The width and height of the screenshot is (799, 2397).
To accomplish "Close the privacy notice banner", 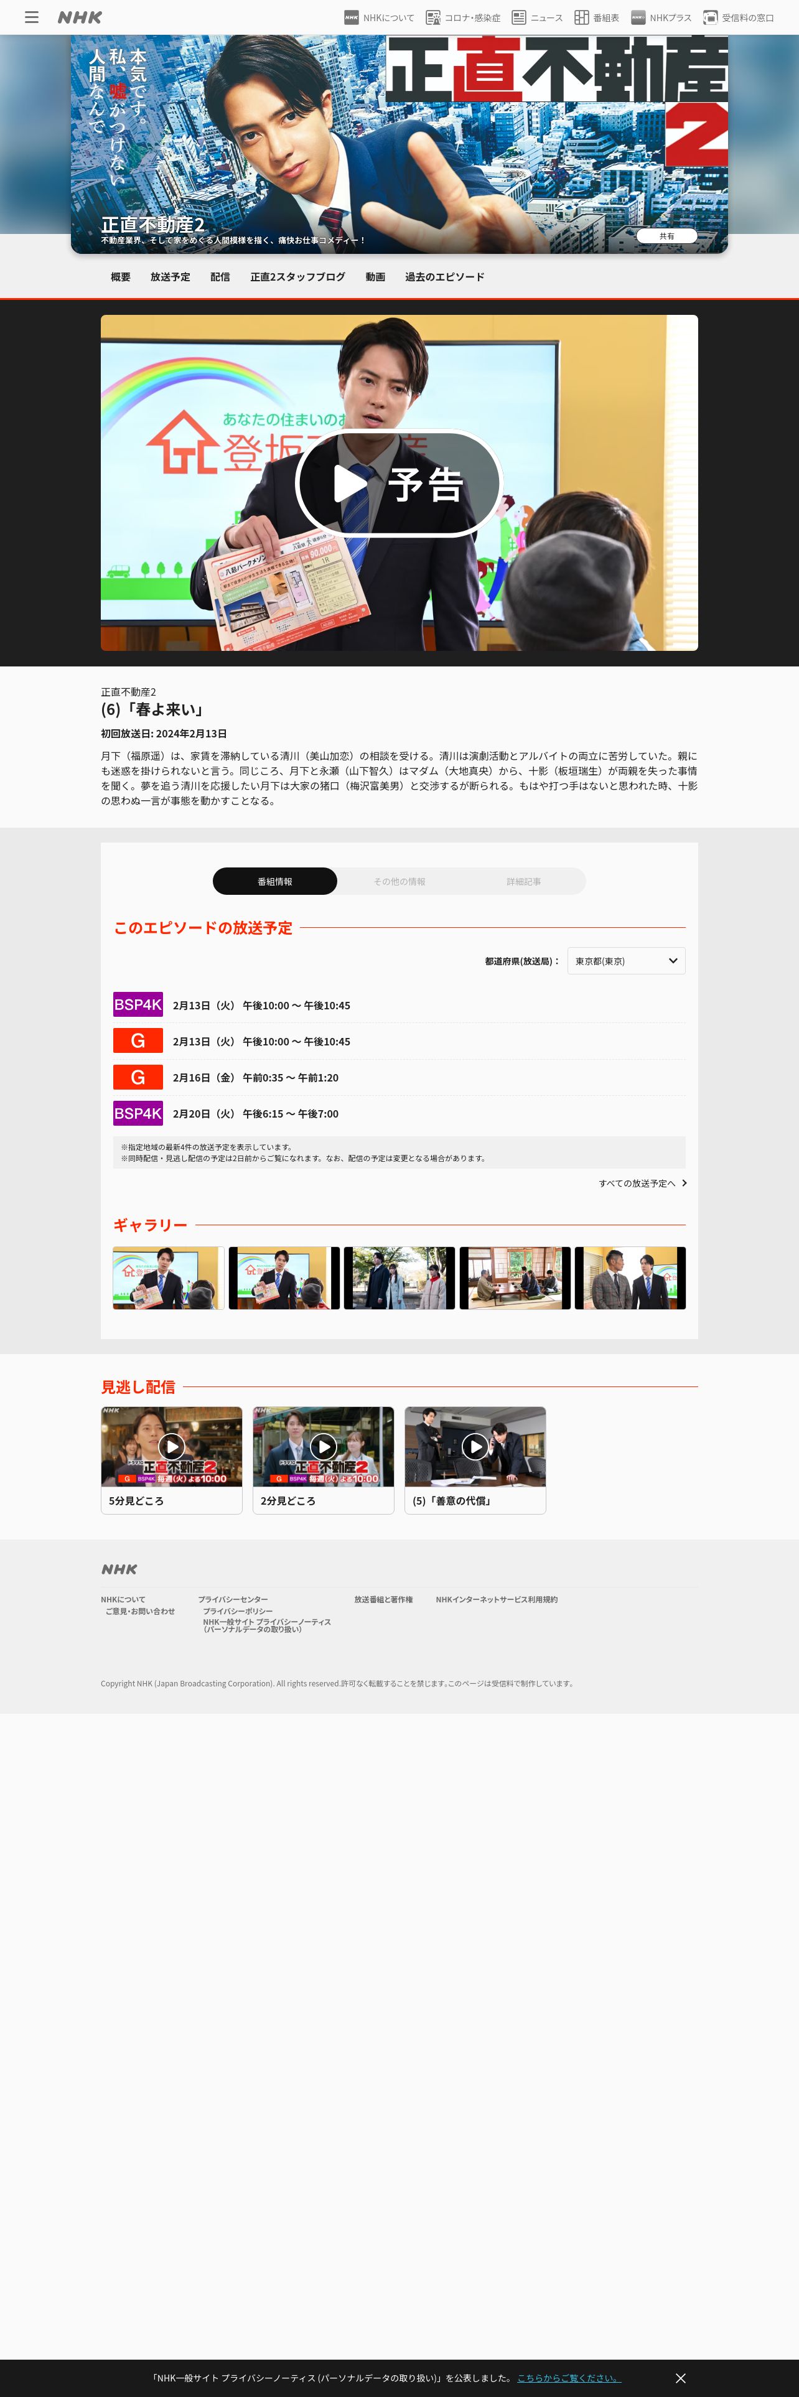I will click(681, 2378).
